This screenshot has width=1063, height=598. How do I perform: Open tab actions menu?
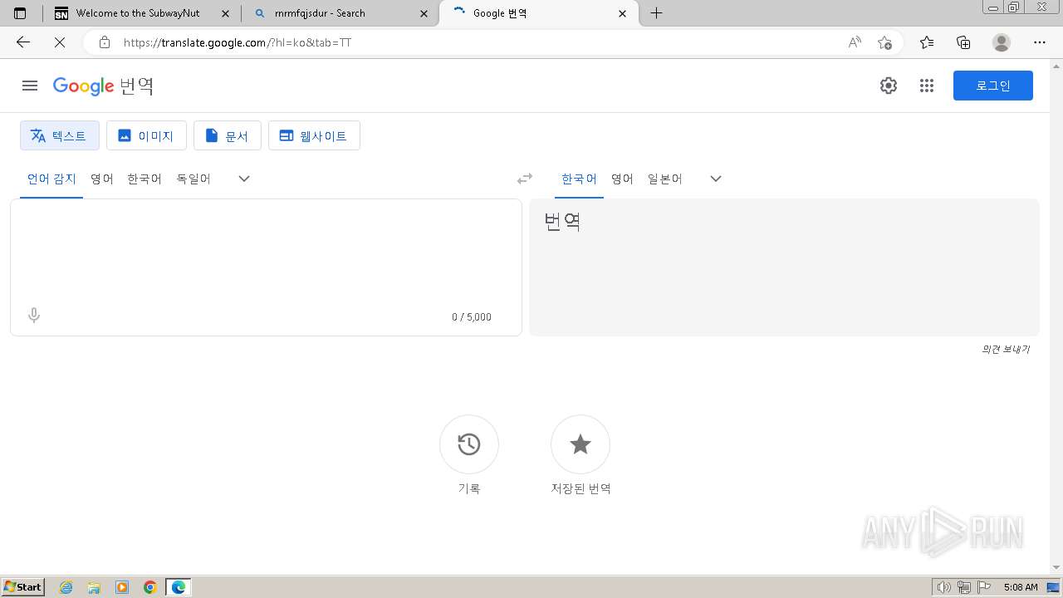(x=20, y=13)
